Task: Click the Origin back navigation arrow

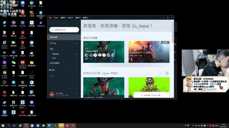Action: [62, 23]
